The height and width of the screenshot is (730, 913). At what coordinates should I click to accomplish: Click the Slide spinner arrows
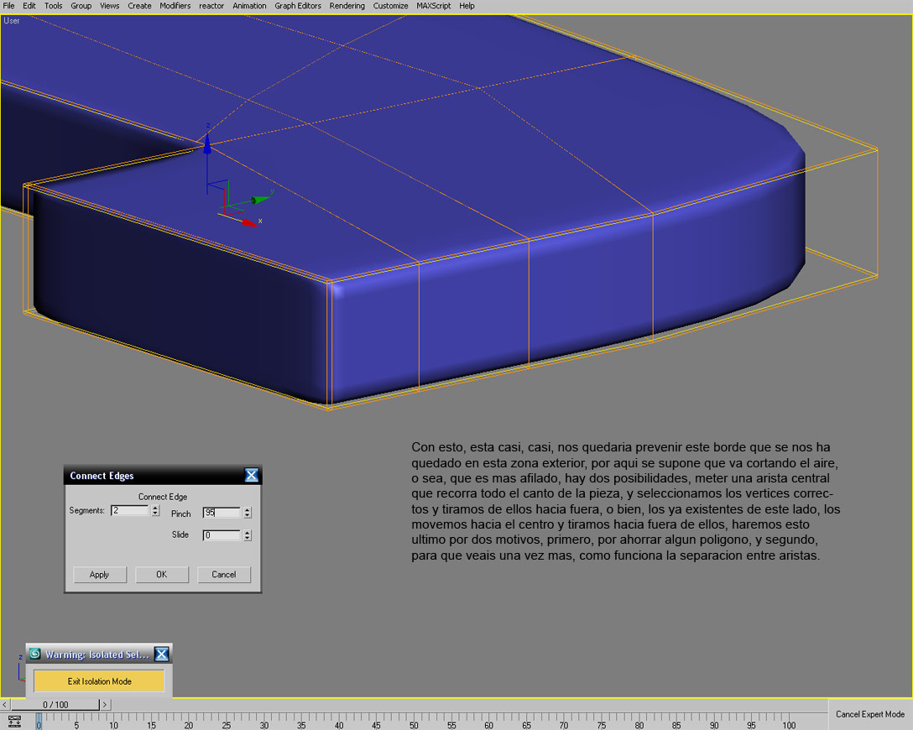click(x=248, y=535)
